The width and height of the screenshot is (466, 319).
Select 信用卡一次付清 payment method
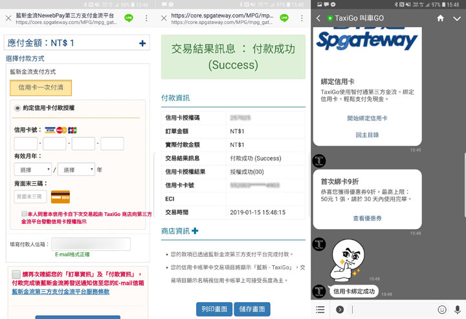pos(41,87)
